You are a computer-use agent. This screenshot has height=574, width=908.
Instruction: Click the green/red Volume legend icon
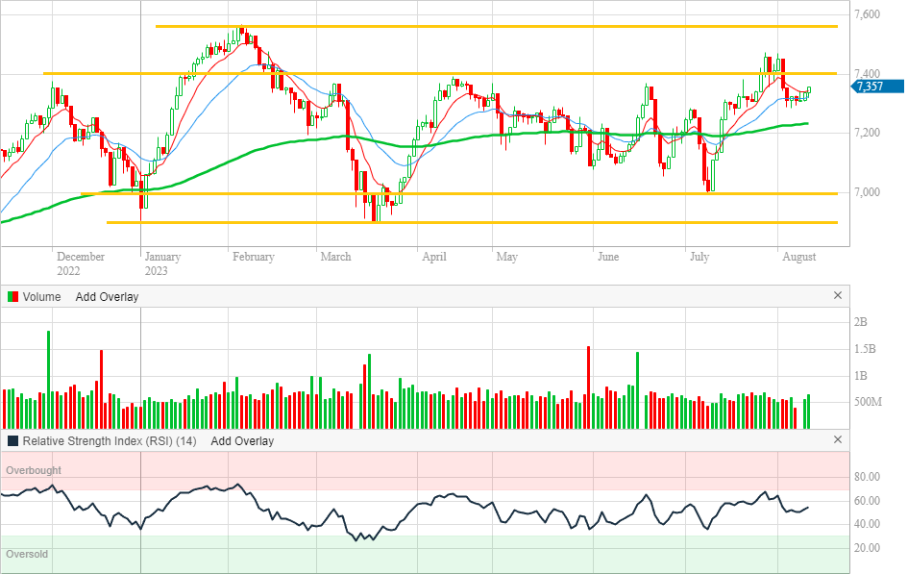click(x=12, y=297)
